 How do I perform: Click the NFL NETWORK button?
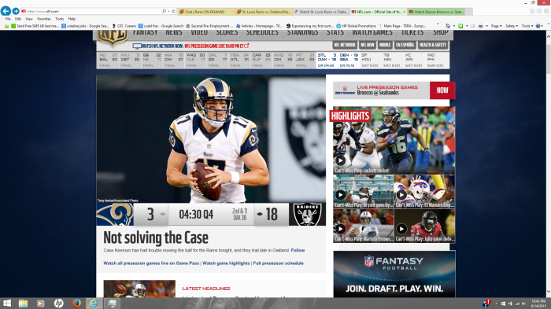tap(345, 45)
